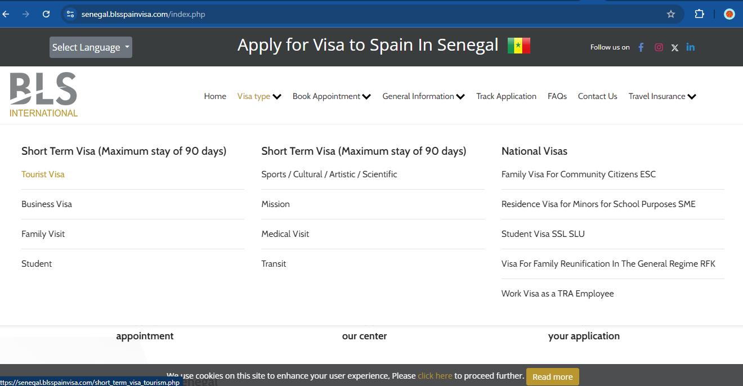This screenshot has height=386, width=743.
Task: Open the FAQs menu item
Action: point(557,96)
